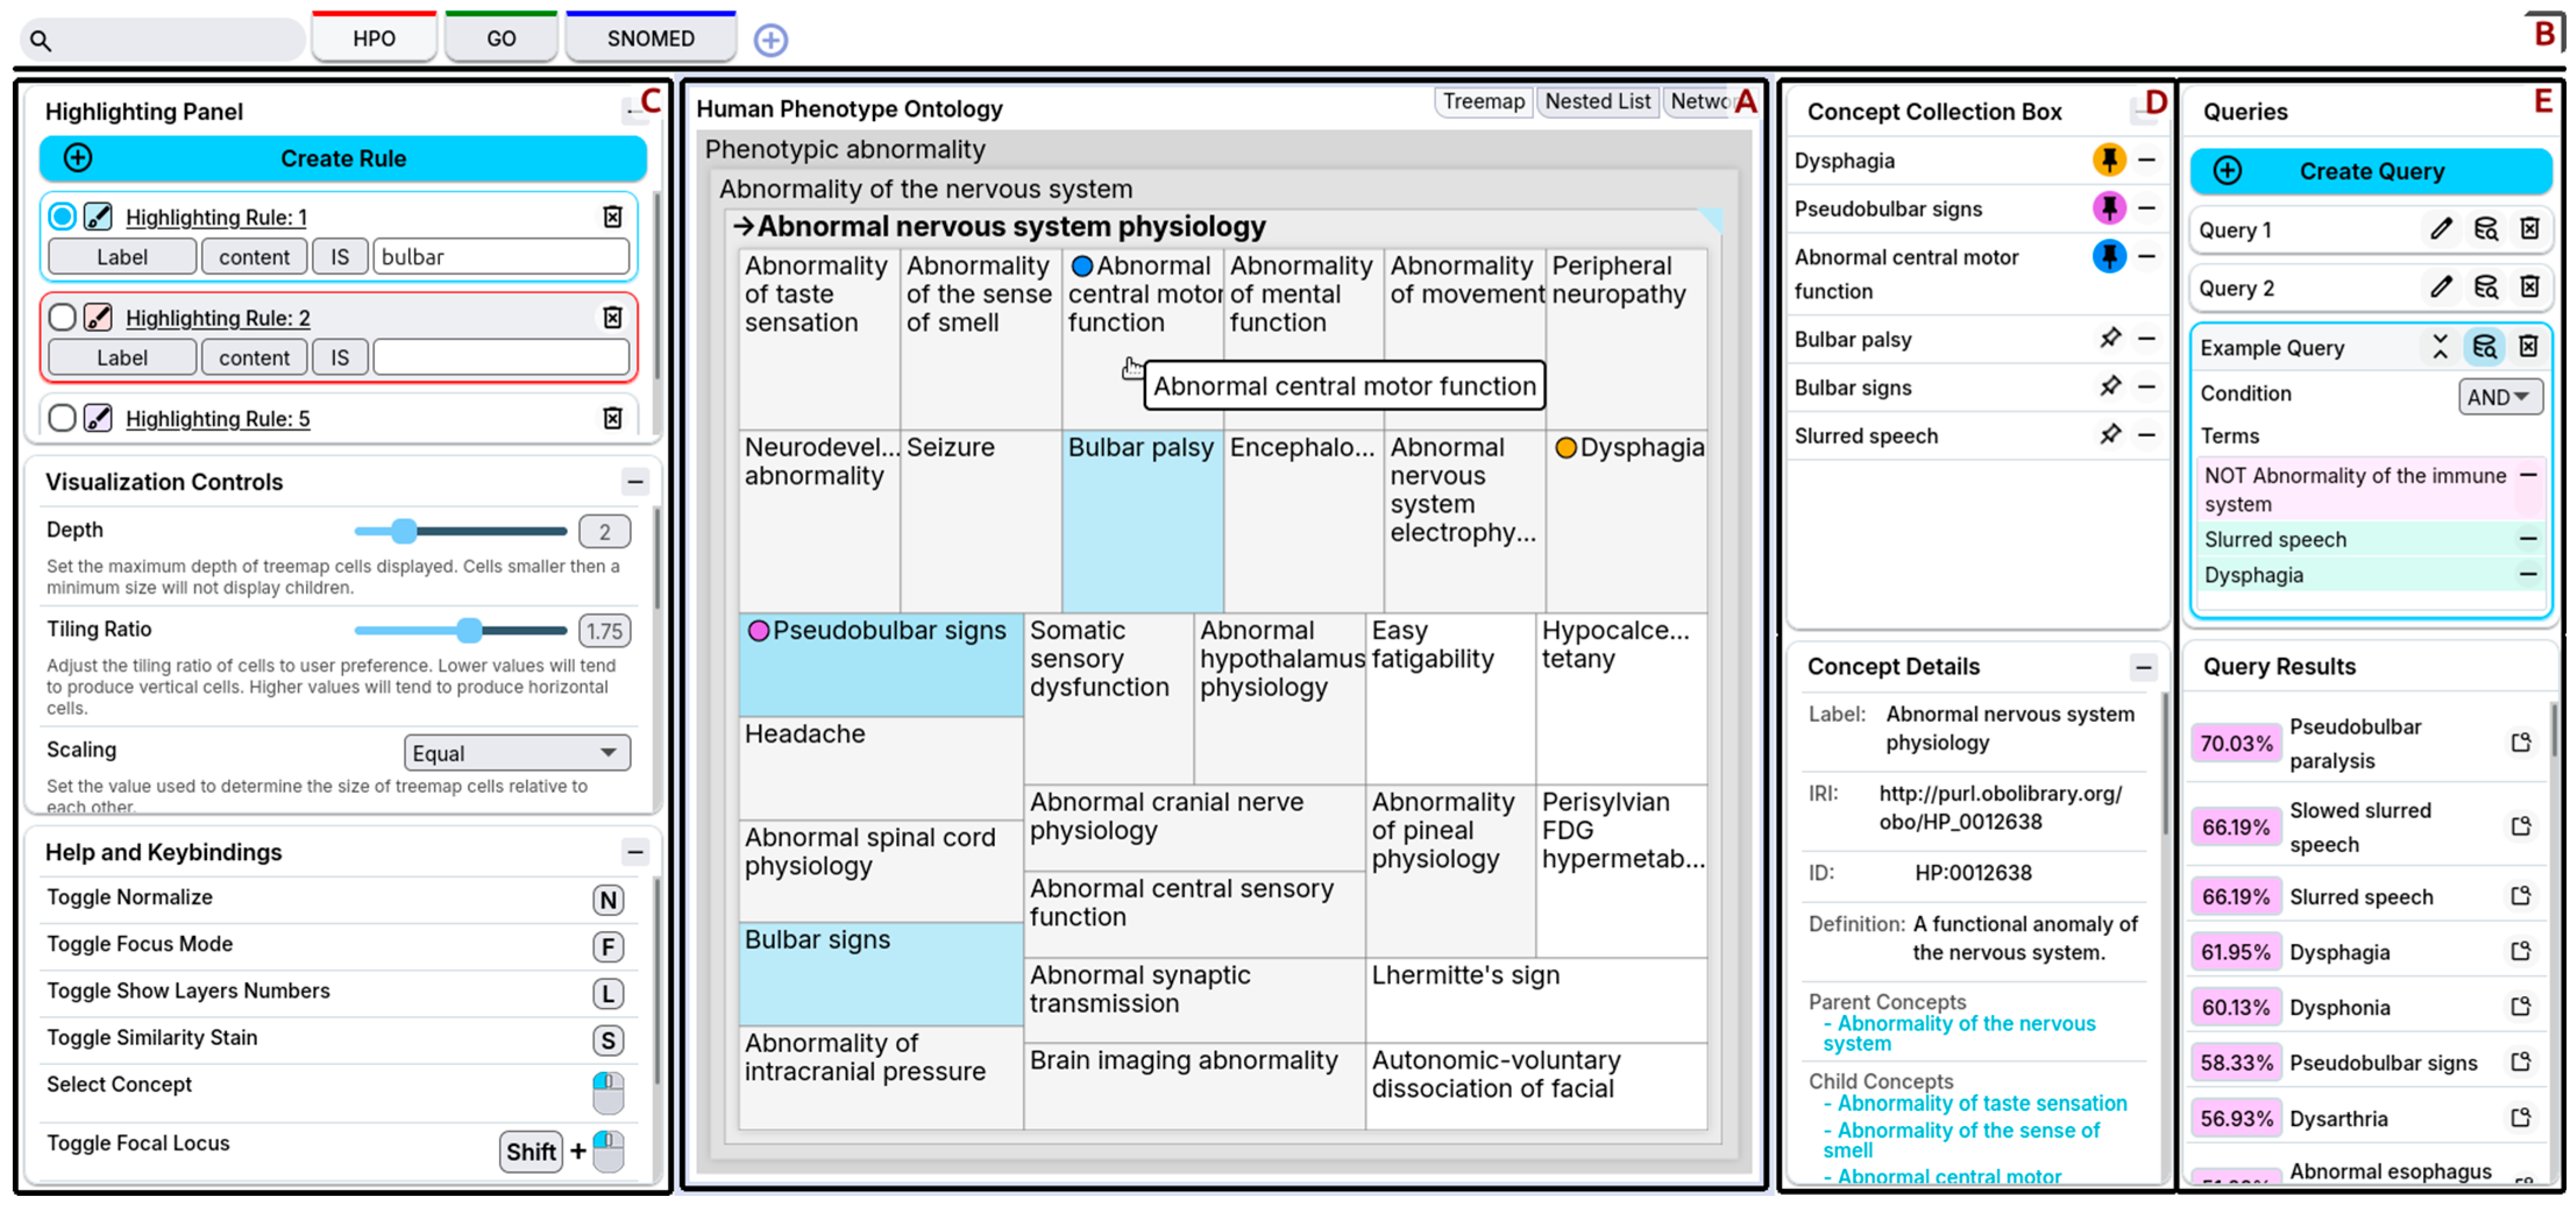The height and width of the screenshot is (1208, 2576).
Task: Edit Query 1 with pencil icon
Action: coord(2440,230)
